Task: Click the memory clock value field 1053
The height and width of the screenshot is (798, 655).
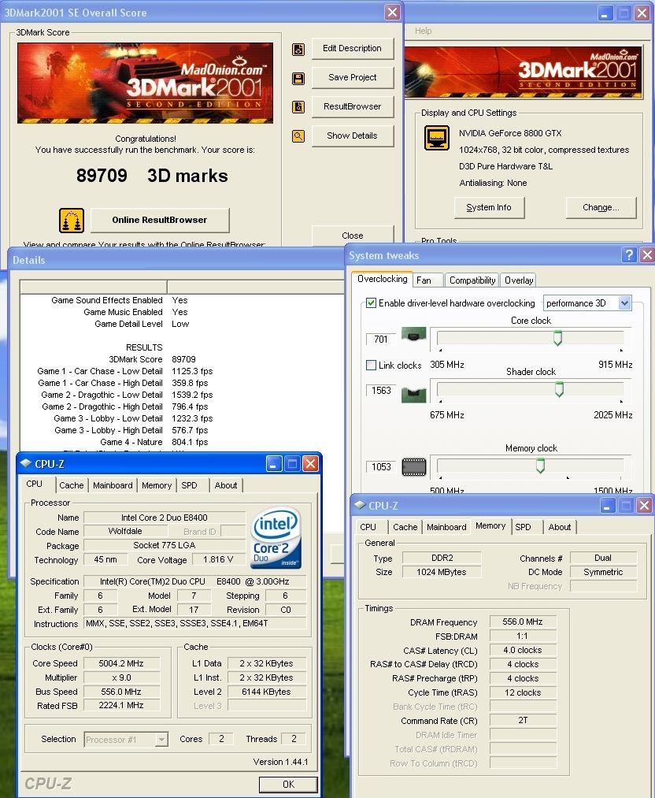Action: (x=381, y=466)
